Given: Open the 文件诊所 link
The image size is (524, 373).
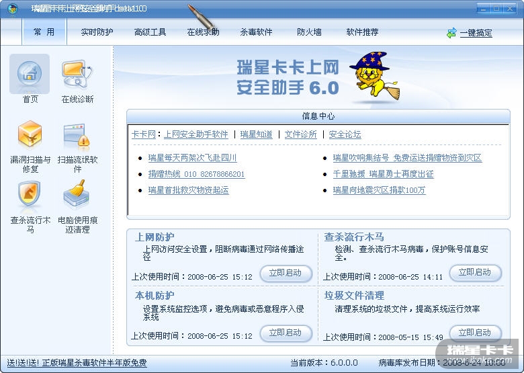Looking at the screenshot, I should (301, 134).
